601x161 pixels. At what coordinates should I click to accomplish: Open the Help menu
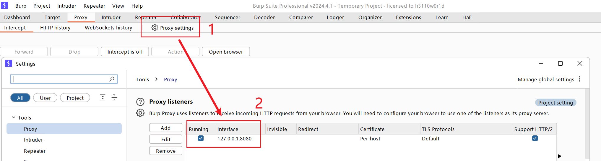click(x=137, y=6)
